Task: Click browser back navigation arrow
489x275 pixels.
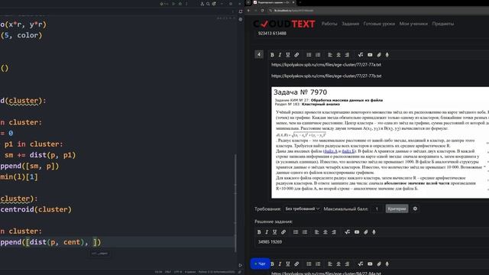Action: click(248, 11)
